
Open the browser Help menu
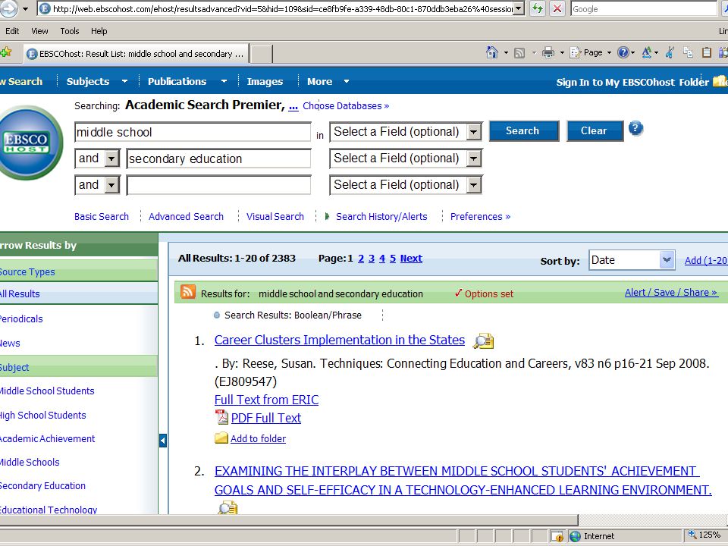99,31
